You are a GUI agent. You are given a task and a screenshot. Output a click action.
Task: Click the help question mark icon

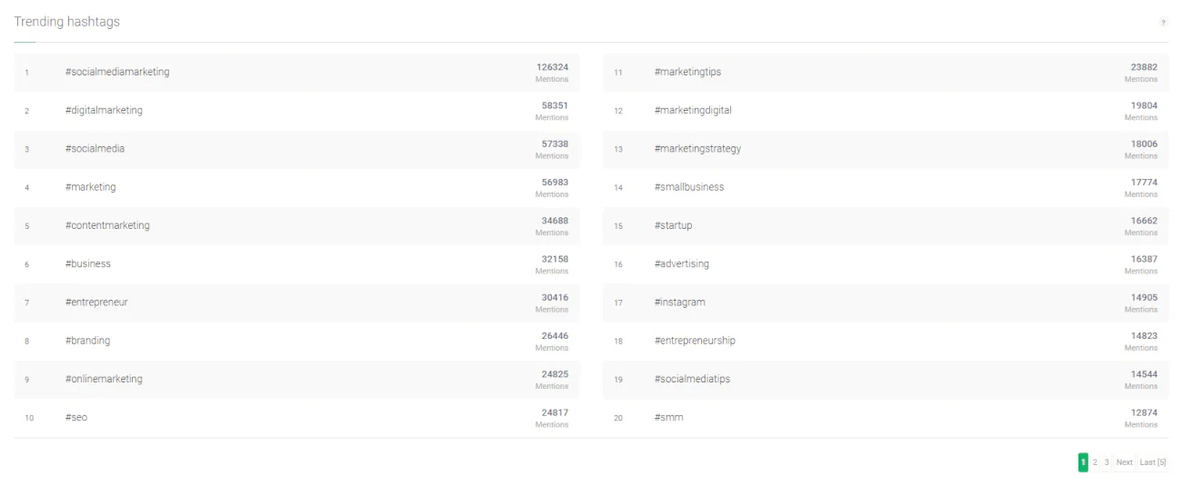[x=1163, y=23]
